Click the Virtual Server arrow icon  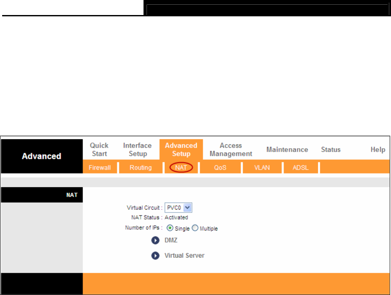click(155, 255)
